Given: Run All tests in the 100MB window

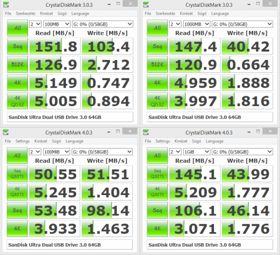Looking at the screenshot, I should point(17,28).
